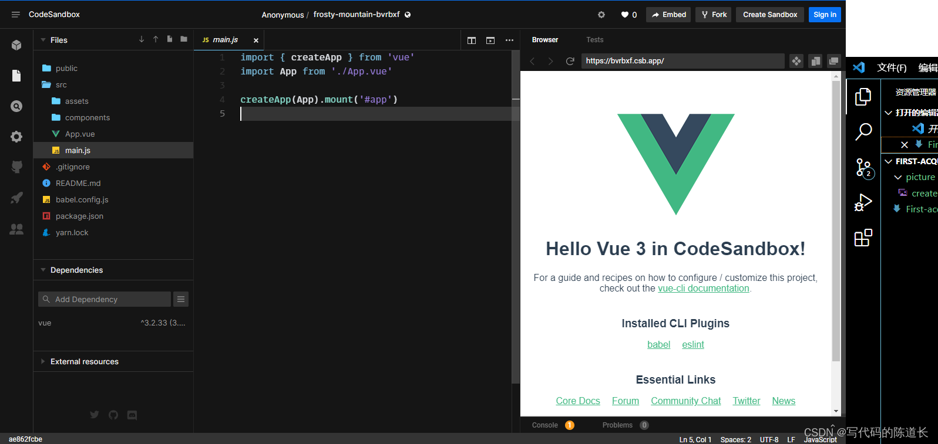Screen dimensions: 938x444
Task: Open the file Explorer sidebar icon
Action: [x=16, y=76]
